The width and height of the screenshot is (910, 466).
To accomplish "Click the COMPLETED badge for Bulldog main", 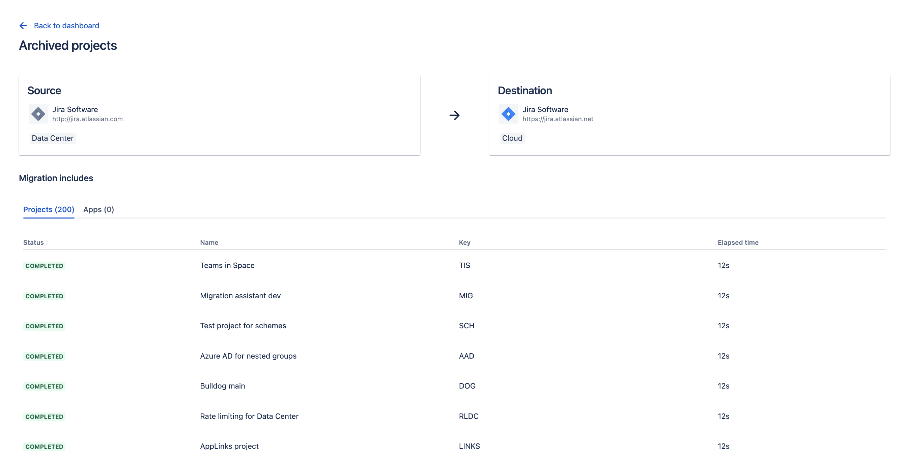I will pyautogui.click(x=45, y=386).
